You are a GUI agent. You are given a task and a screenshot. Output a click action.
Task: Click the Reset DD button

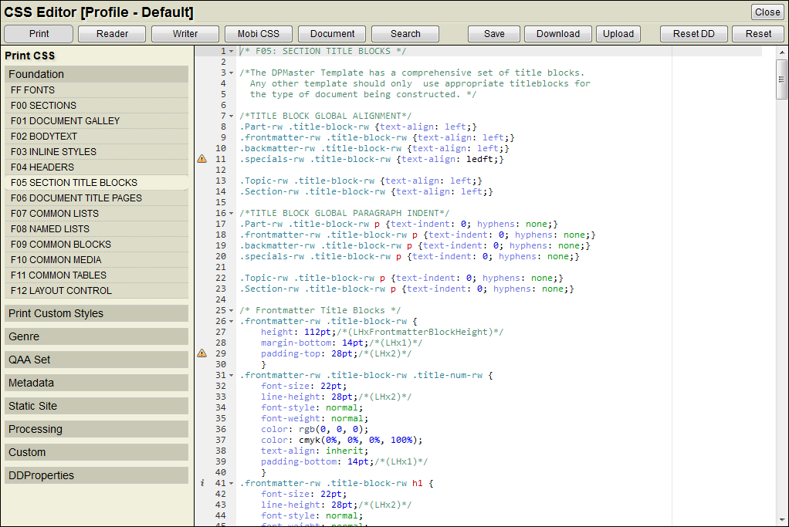click(694, 34)
